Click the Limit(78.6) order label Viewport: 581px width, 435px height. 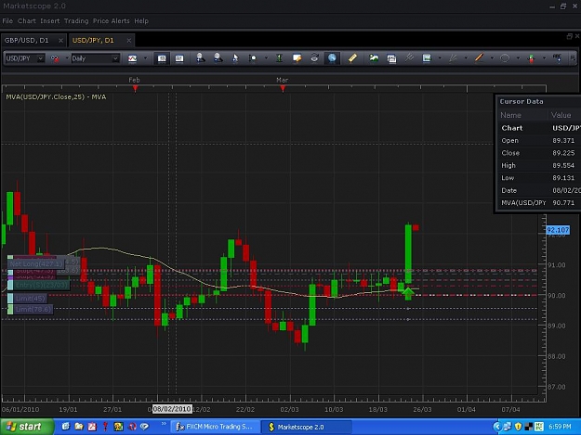(x=33, y=310)
